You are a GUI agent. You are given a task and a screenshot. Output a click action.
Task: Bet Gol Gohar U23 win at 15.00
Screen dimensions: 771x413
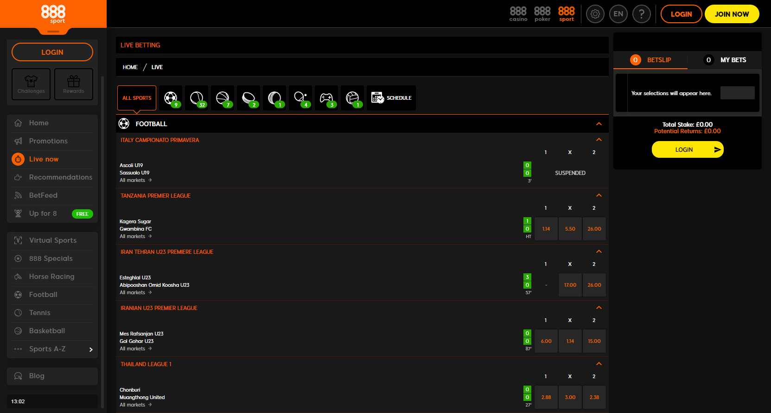[x=594, y=341]
